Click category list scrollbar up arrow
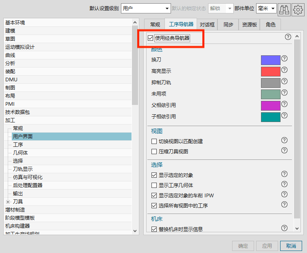The image size is (307, 253). 135,22
